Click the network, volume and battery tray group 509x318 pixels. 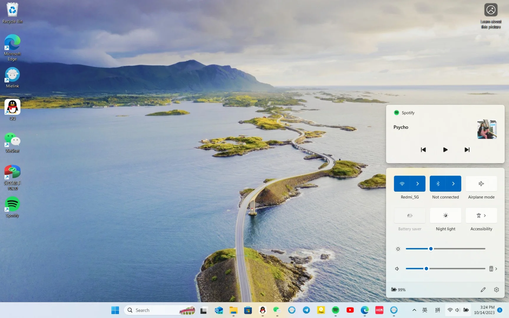[x=458, y=310]
